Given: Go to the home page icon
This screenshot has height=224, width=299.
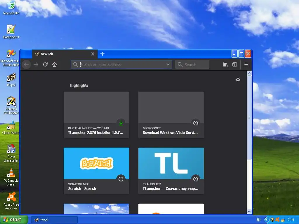Looking at the screenshot, I should pos(55,64).
